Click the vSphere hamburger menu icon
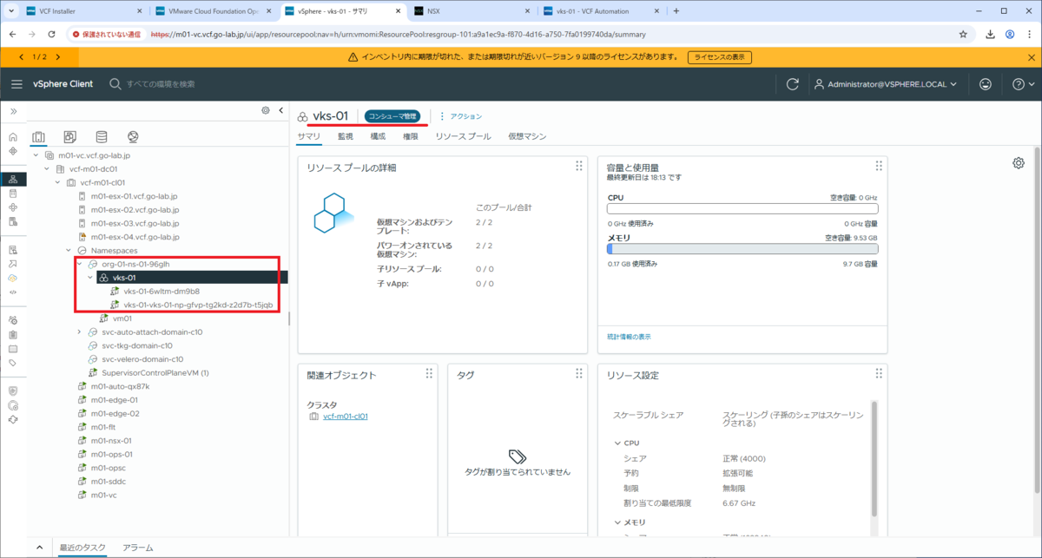The image size is (1042, 558). (x=16, y=84)
